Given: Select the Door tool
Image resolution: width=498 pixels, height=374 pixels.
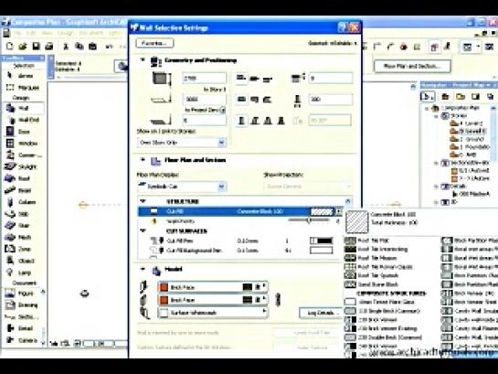Looking at the screenshot, I should (23, 132).
